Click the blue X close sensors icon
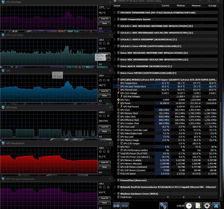Image resolution: width=224 pixels, height=209 pixels. tap(216, 205)
